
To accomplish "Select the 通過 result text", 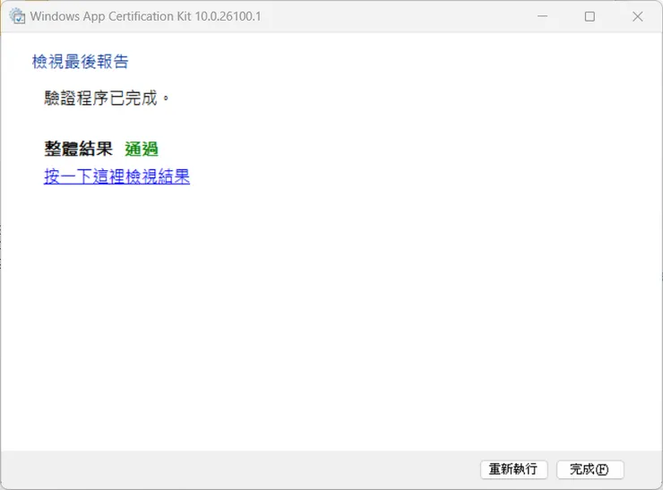I will click(x=142, y=149).
